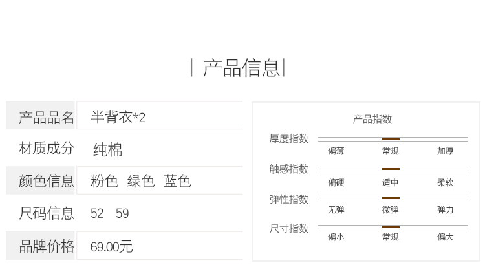Choose the 蓝色 color option

(x=177, y=181)
